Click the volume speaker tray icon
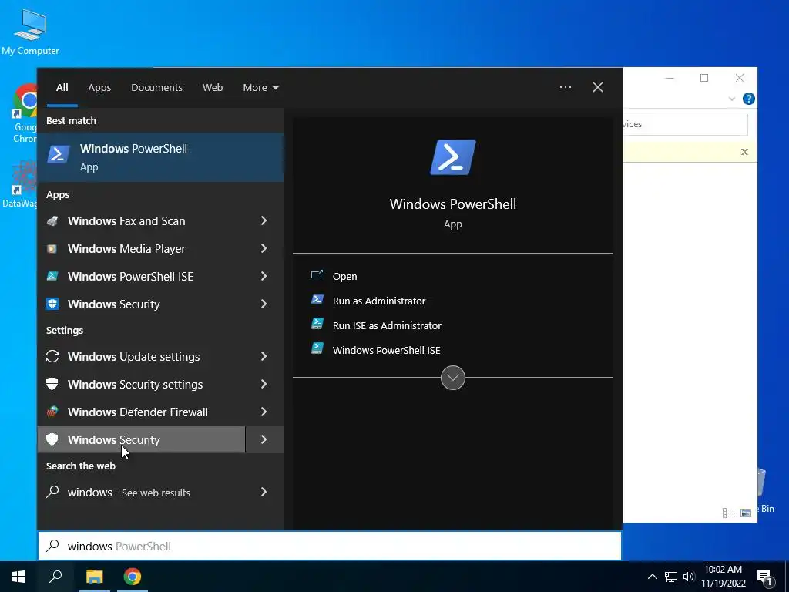The height and width of the screenshot is (592, 789). pos(688,577)
